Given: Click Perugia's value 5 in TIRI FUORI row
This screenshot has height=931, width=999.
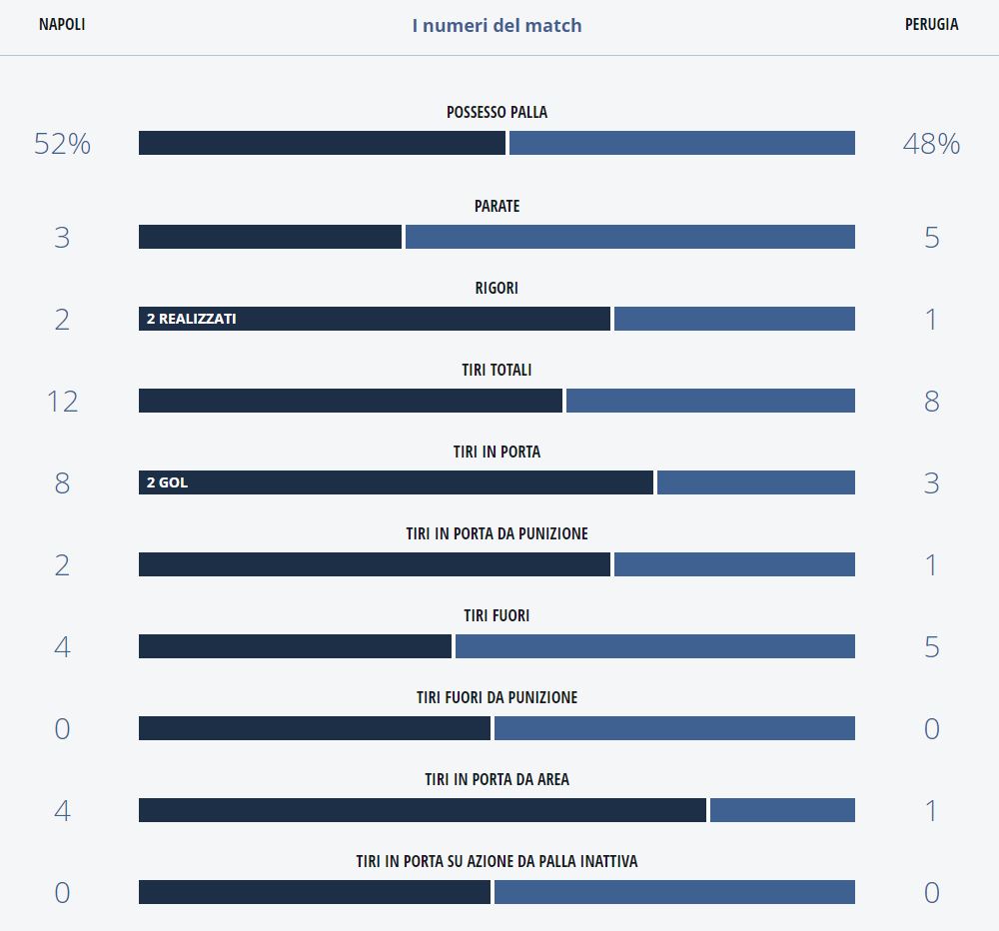Looking at the screenshot, I should coord(931,647).
